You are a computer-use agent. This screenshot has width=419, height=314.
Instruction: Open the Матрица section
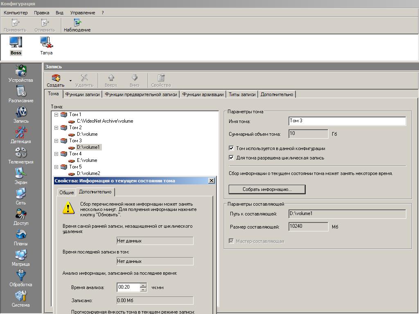click(x=21, y=258)
